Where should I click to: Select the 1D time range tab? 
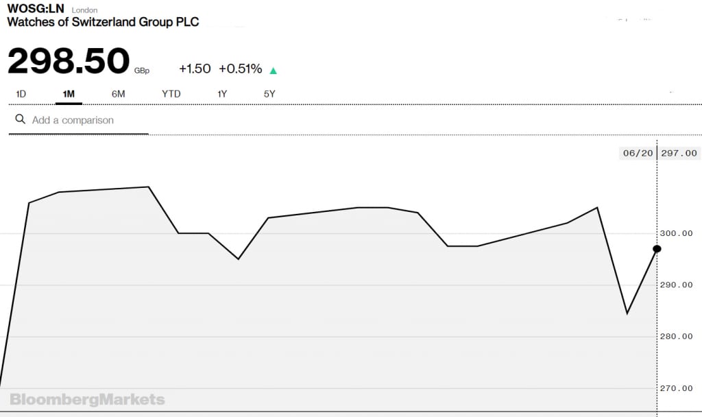(x=21, y=93)
